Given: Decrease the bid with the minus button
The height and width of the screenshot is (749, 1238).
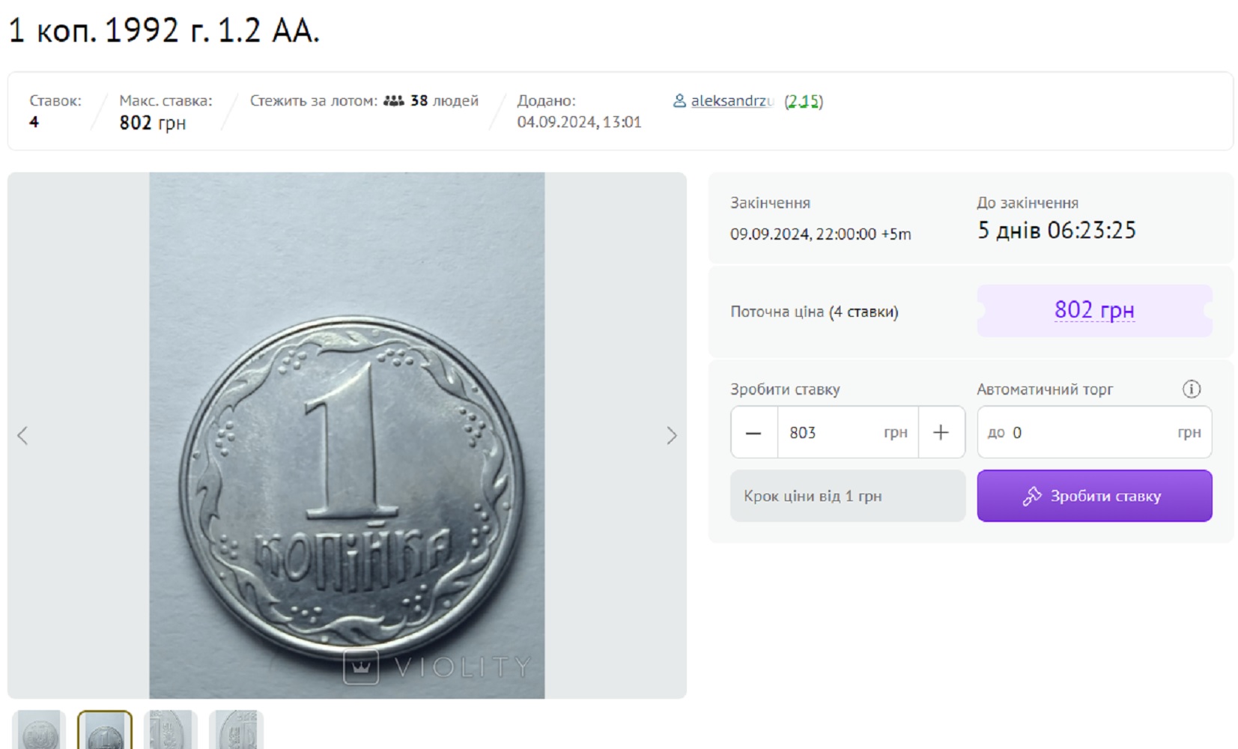Looking at the screenshot, I should [753, 433].
